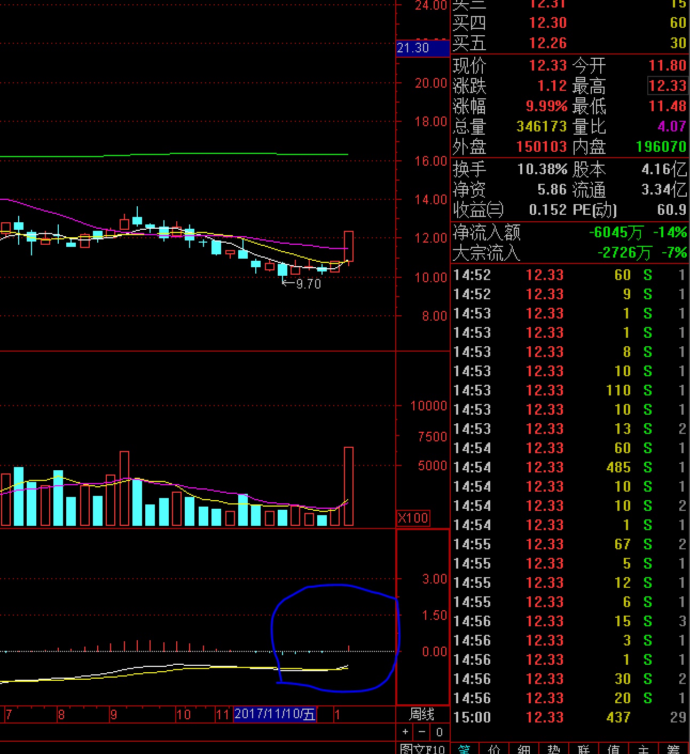690x754 pixels.
Task: Open 图文F10 company info
Action: coord(422,749)
